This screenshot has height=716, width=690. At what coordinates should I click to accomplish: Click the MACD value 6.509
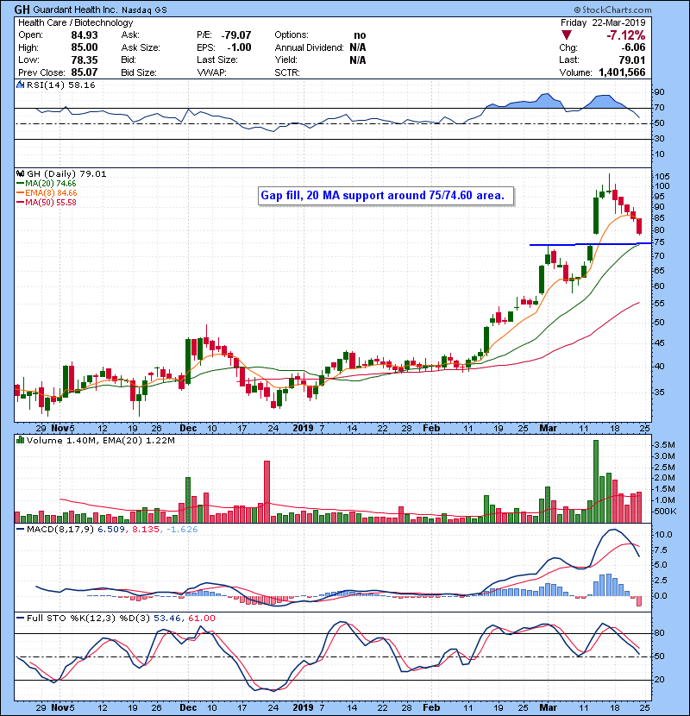click(111, 530)
